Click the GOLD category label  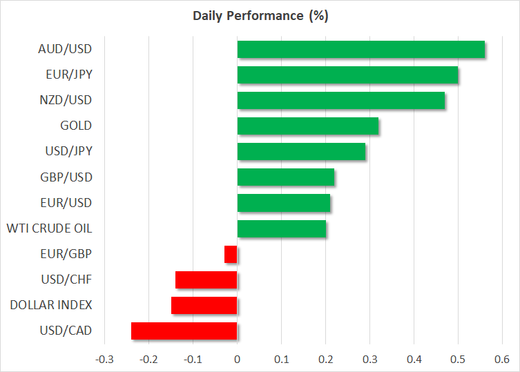click(76, 126)
